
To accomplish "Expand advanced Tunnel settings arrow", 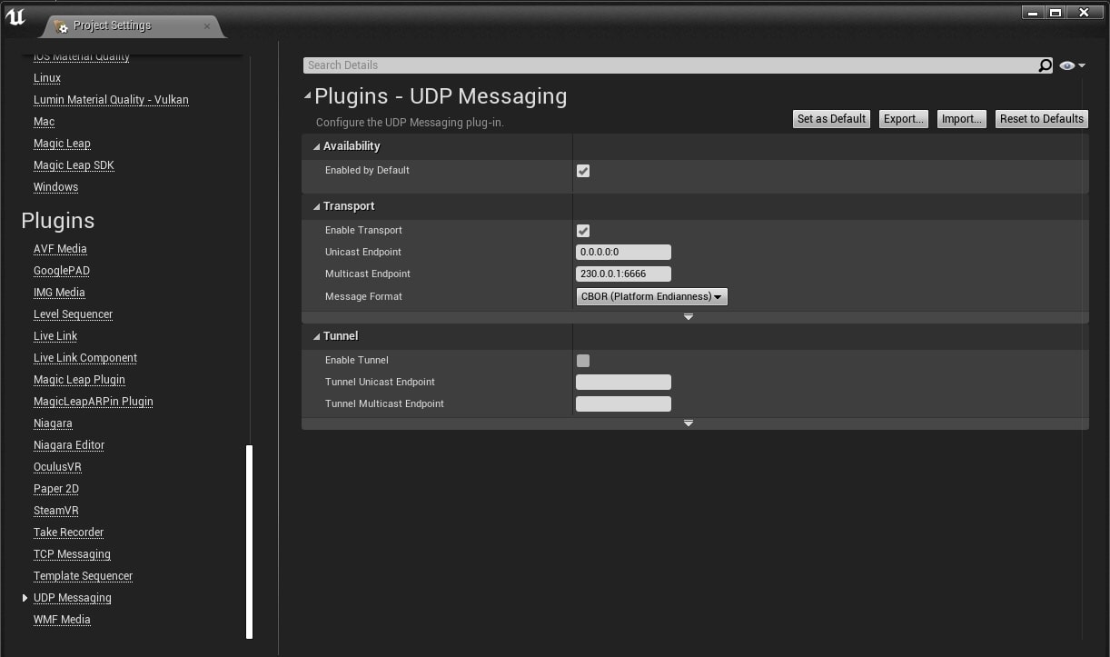I will [689, 423].
